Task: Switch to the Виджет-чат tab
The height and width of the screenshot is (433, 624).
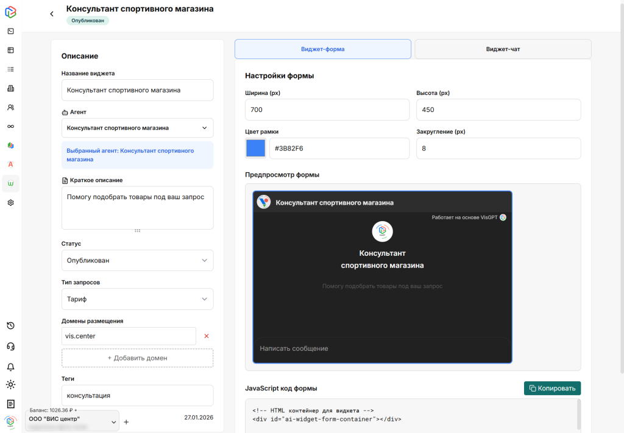Action: click(503, 49)
